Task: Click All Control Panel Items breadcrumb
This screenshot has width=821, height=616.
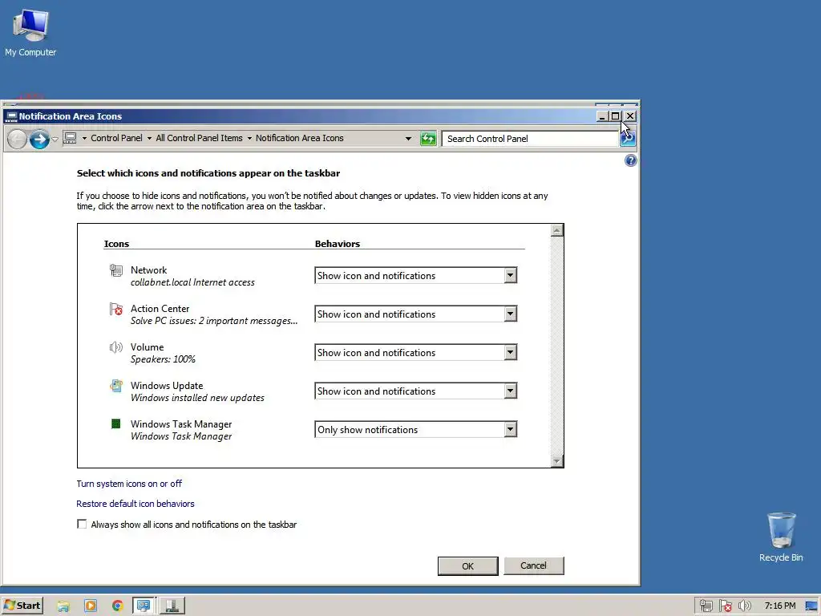Action: tap(199, 138)
